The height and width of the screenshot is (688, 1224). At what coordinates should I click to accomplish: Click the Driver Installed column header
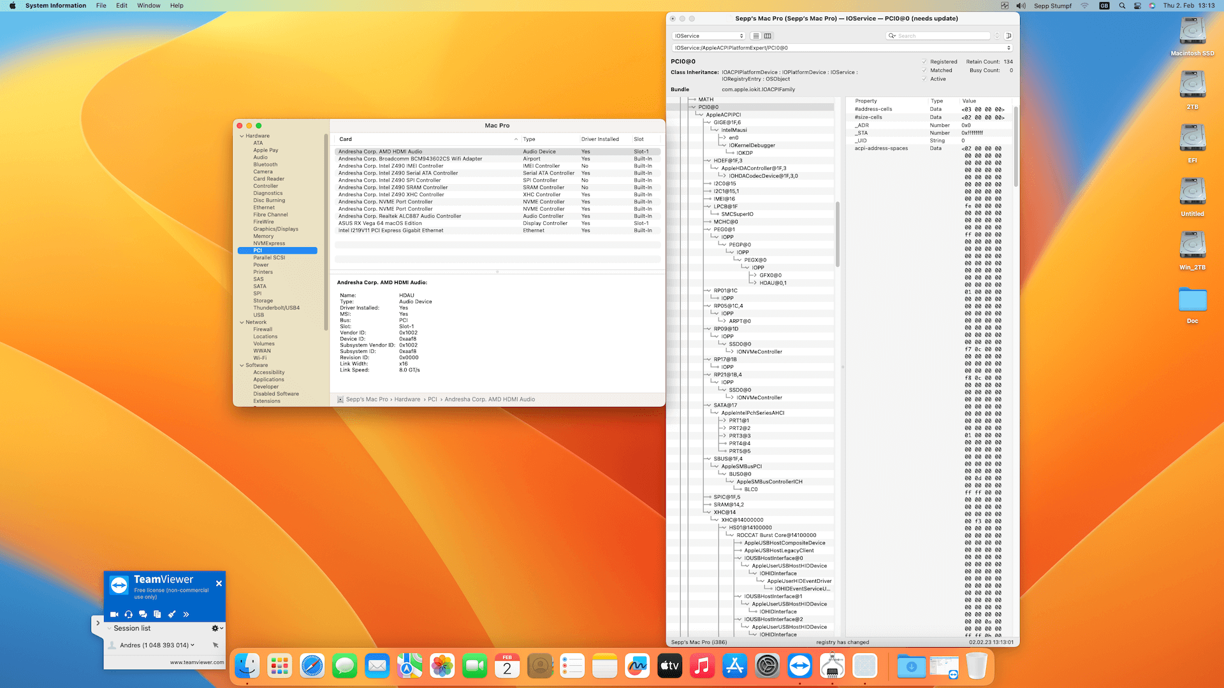pyautogui.click(x=600, y=139)
